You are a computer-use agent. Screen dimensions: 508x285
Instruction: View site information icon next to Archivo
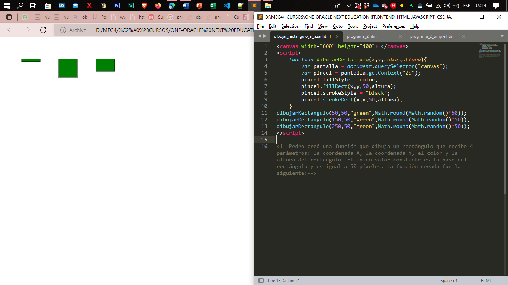pos(63,30)
